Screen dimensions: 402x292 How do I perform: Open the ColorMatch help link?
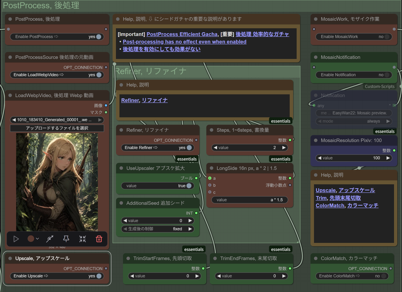[x=330, y=205]
